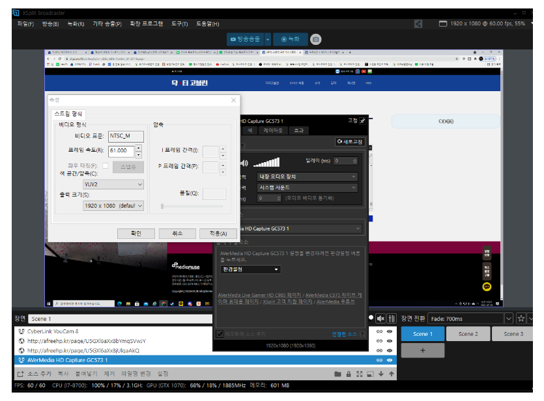Click the Scene 1 name field
The image size is (544, 401).
tap(121, 319)
